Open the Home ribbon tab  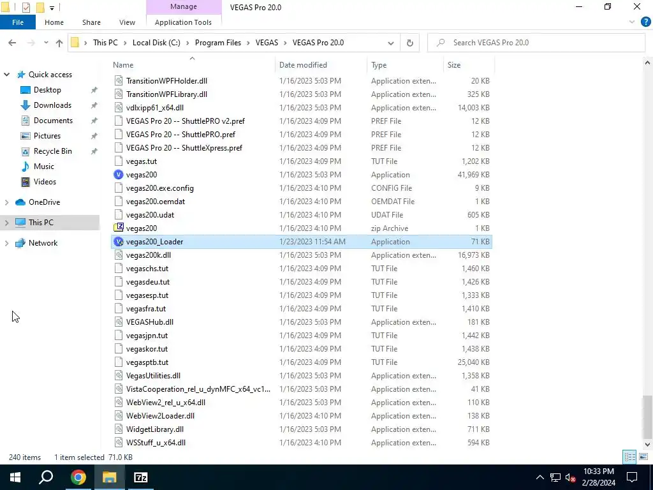[x=54, y=22]
